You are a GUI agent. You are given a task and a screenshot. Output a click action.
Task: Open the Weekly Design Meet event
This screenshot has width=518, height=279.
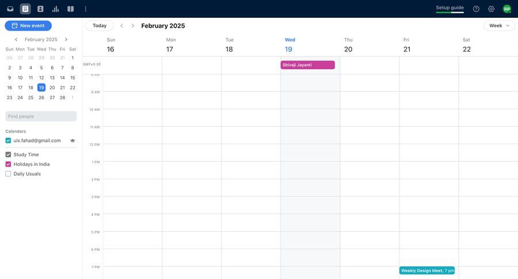[x=427, y=271]
